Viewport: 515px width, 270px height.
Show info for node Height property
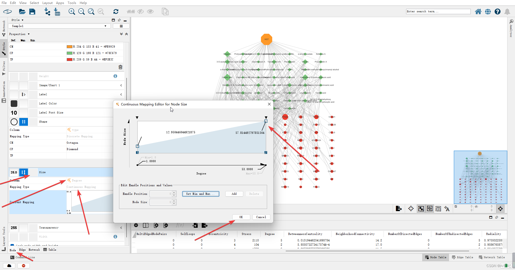click(115, 76)
